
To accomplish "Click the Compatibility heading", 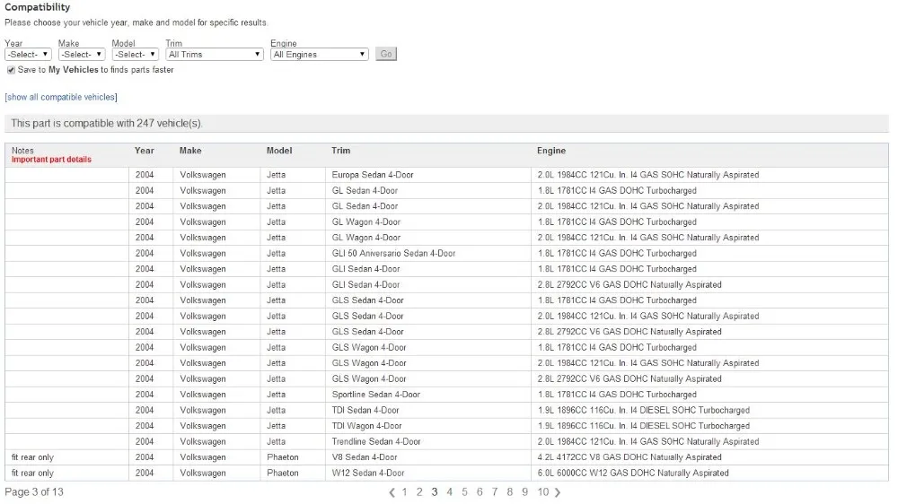I will 37,7.
